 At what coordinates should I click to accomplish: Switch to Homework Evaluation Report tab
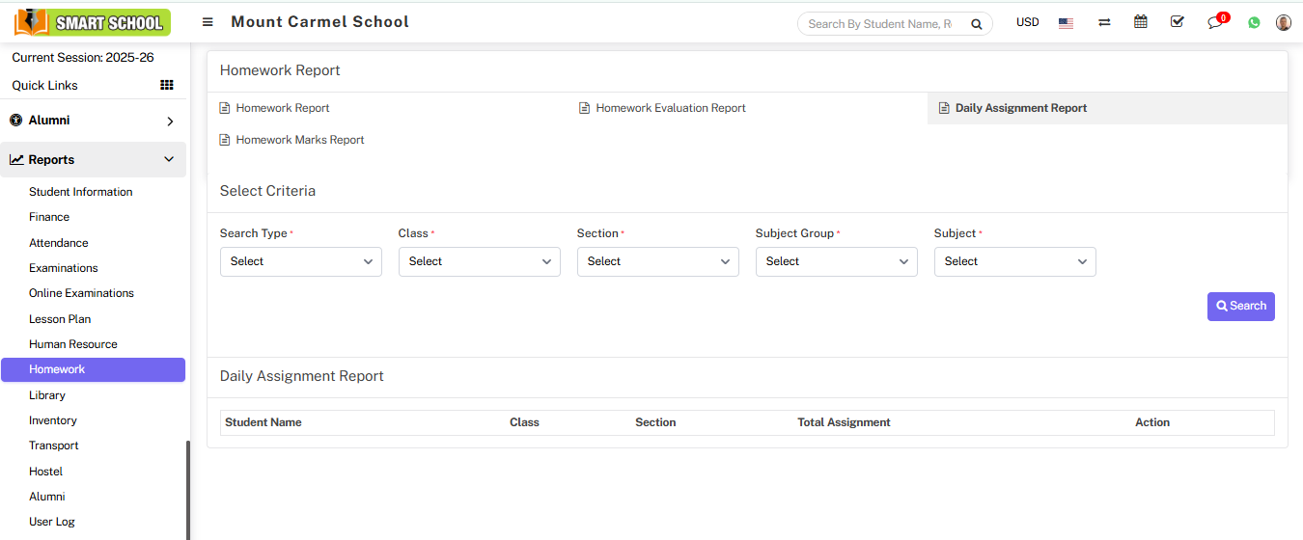tap(670, 108)
